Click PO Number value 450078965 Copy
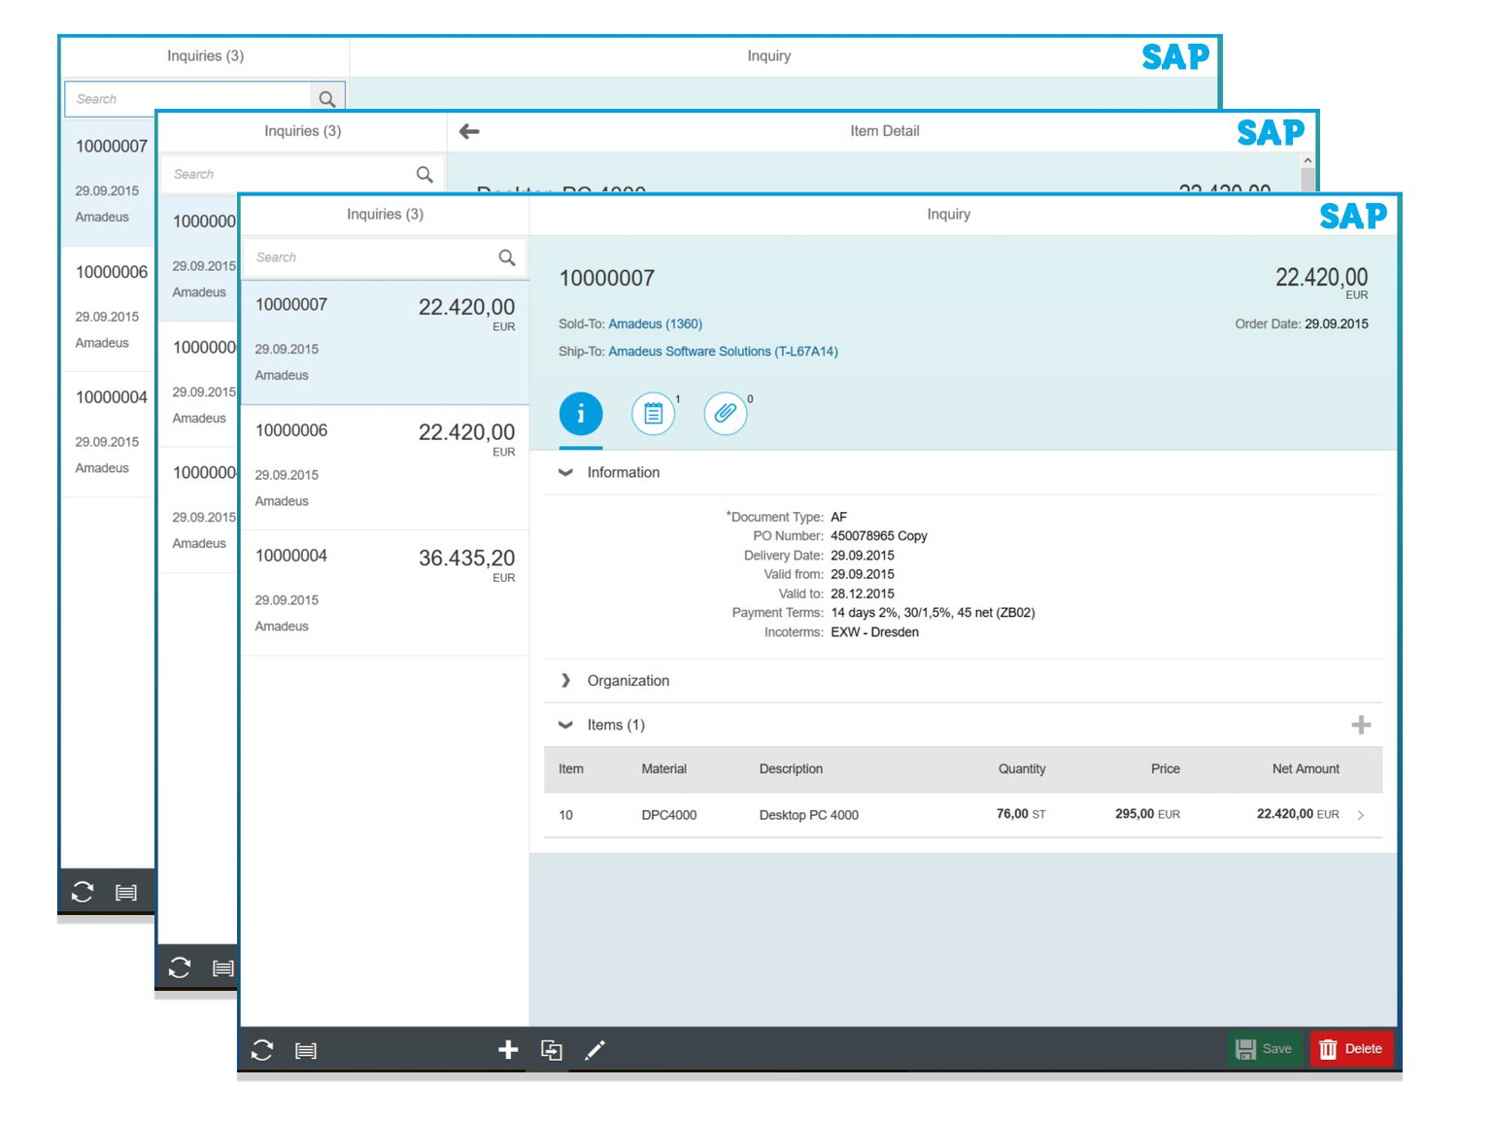Viewport: 1492px width, 1121px height. pos(879,536)
